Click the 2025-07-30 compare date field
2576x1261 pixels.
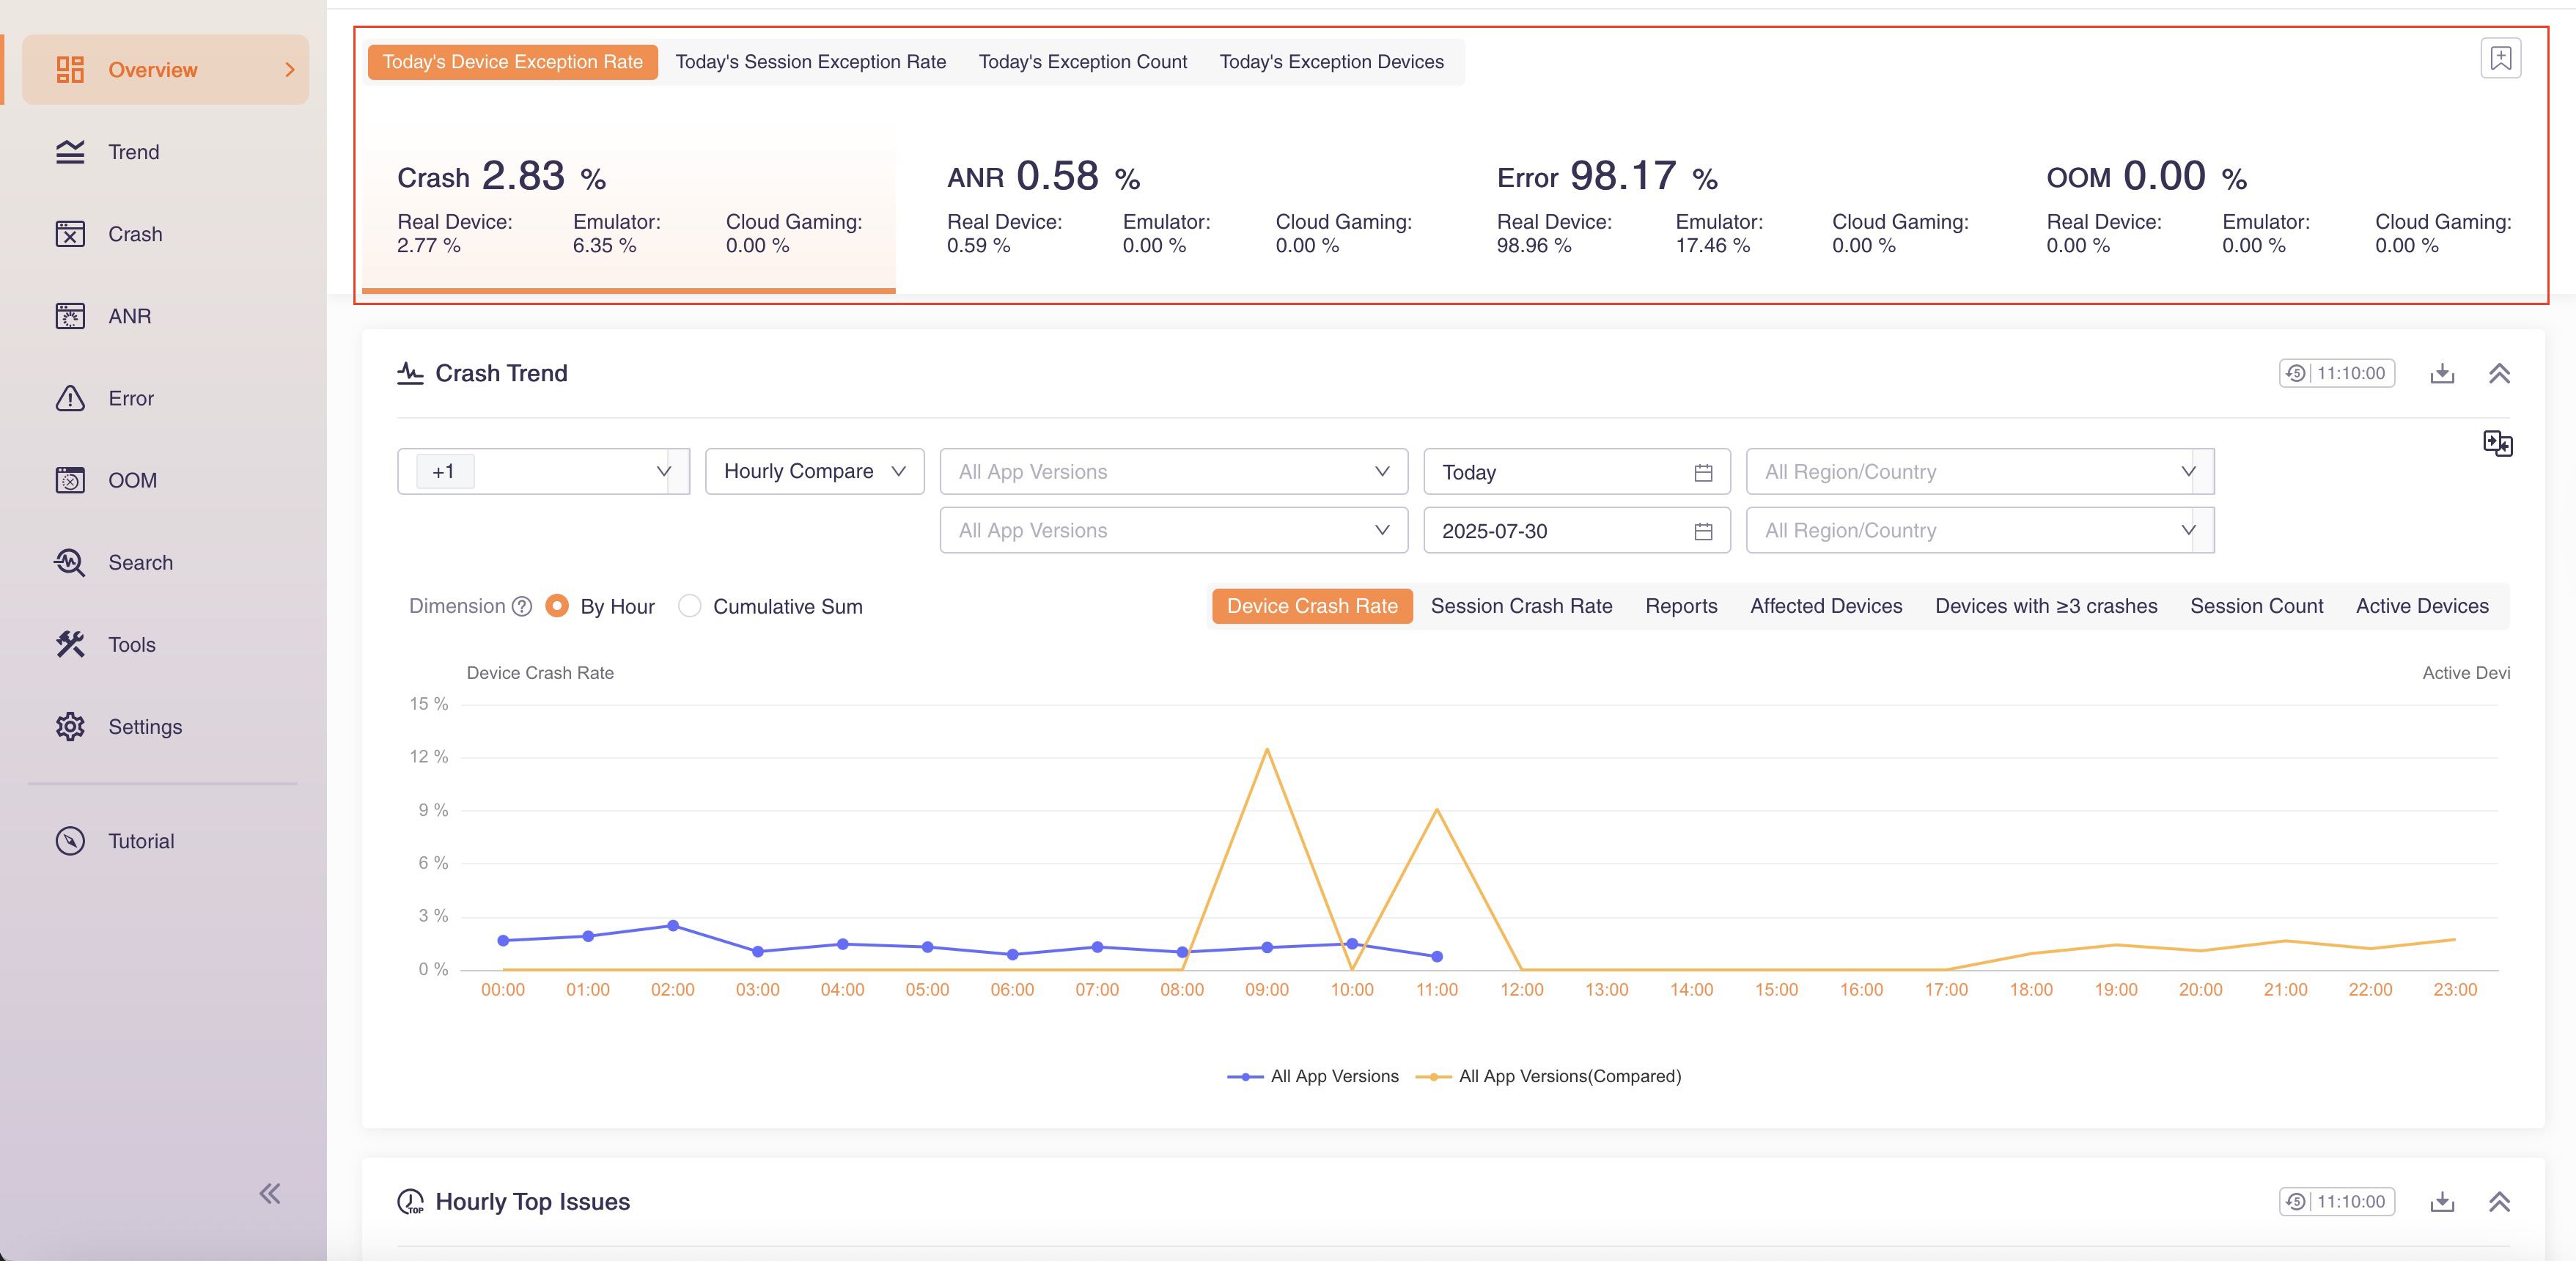[x=1575, y=531]
